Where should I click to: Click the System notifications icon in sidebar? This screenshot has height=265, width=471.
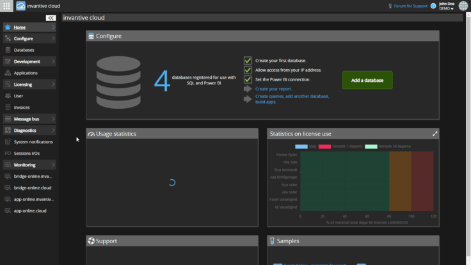pos(8,141)
